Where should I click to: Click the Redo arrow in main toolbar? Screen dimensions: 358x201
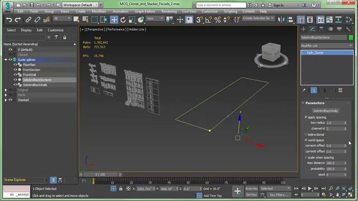(18, 20)
